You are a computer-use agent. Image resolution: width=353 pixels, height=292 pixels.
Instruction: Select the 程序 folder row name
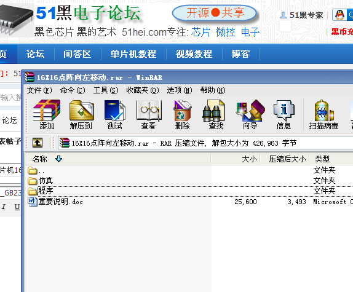46,191
